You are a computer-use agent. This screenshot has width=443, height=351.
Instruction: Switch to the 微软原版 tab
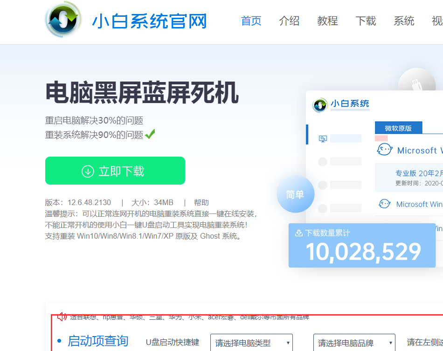coord(399,127)
